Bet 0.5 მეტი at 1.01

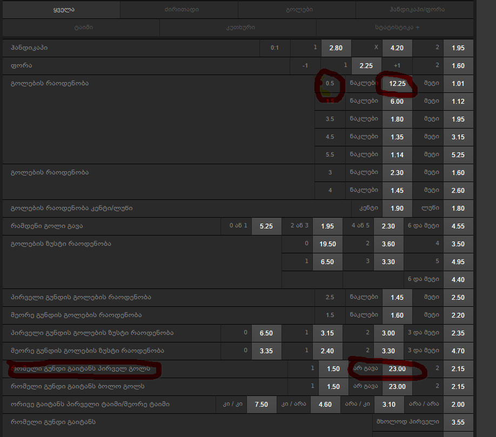click(x=458, y=84)
